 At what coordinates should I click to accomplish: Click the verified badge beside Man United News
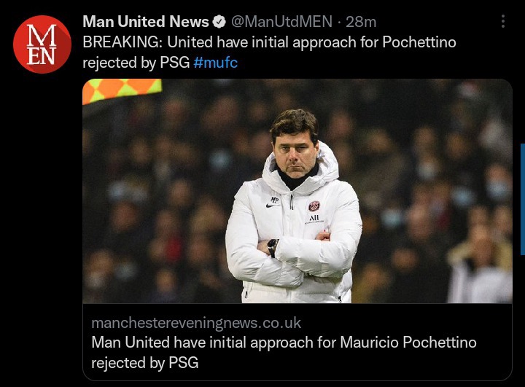[219, 22]
